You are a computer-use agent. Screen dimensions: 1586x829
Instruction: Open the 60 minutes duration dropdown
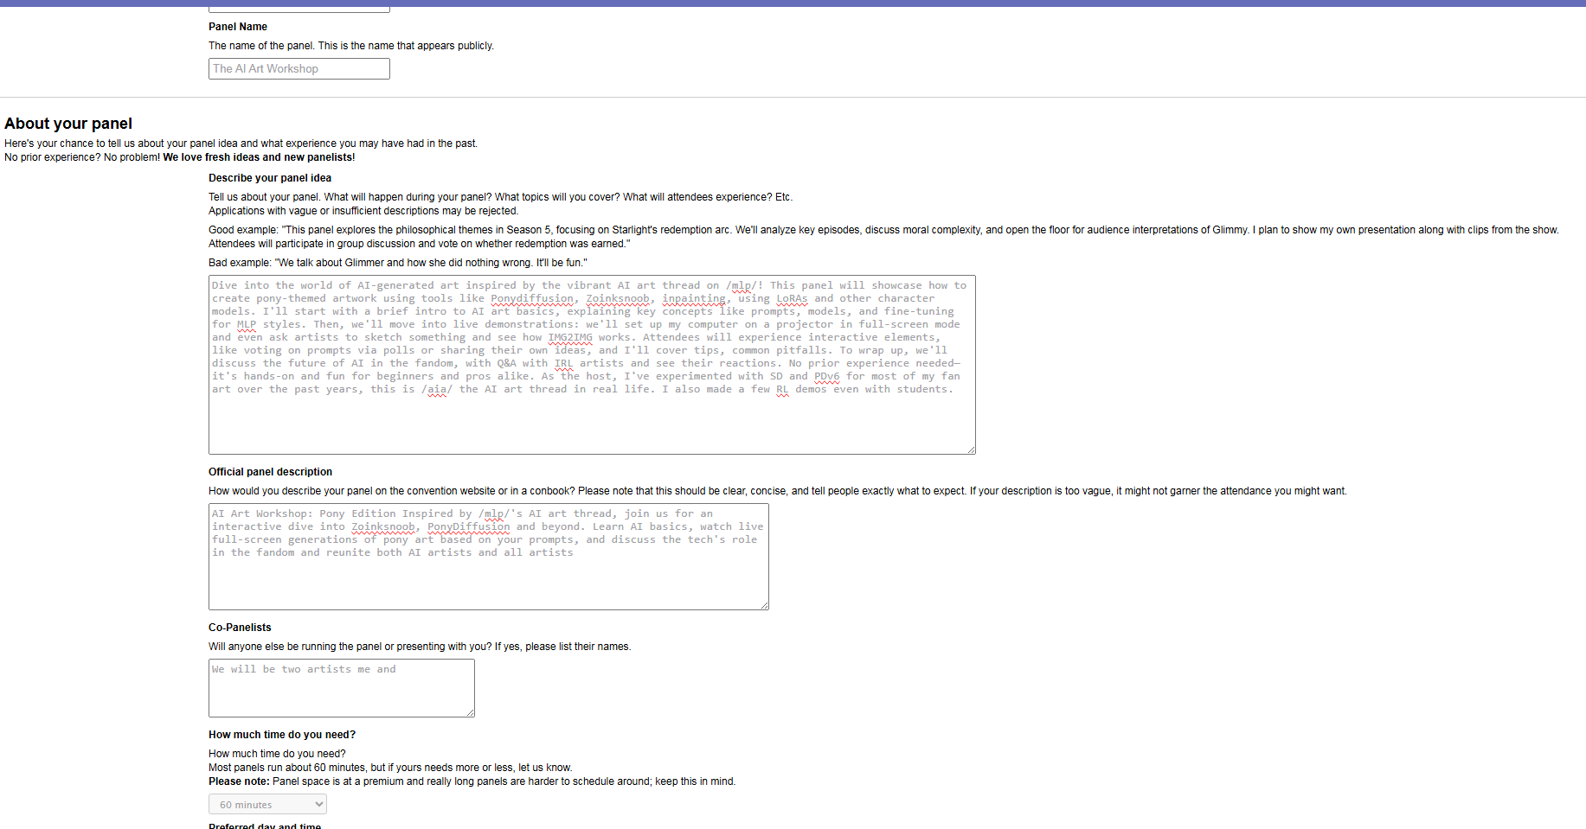267,804
